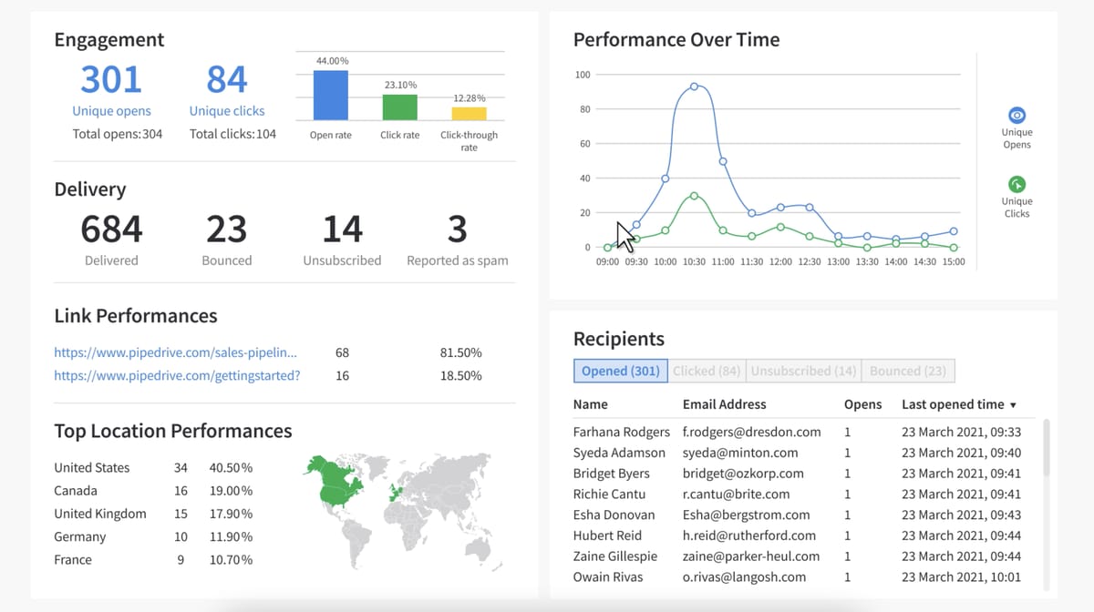Show the Bounced (23) recipients tab
The width and height of the screenshot is (1094, 612).
click(x=907, y=371)
